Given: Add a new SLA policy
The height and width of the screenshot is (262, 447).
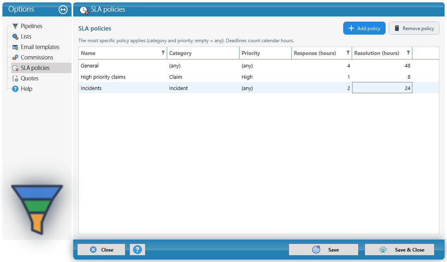Looking at the screenshot, I should click(364, 28).
